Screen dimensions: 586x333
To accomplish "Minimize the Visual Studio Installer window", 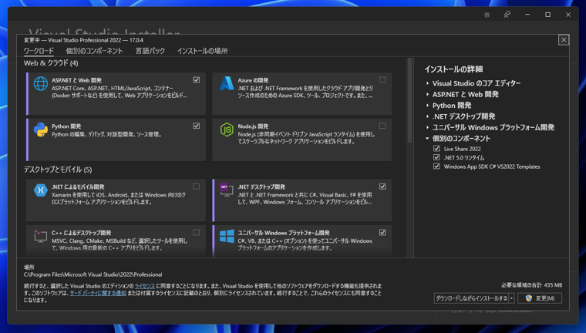I will coord(527,15).
